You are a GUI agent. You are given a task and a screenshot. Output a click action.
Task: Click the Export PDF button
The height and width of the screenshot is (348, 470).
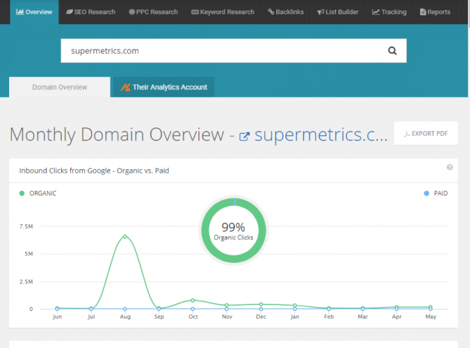click(426, 134)
